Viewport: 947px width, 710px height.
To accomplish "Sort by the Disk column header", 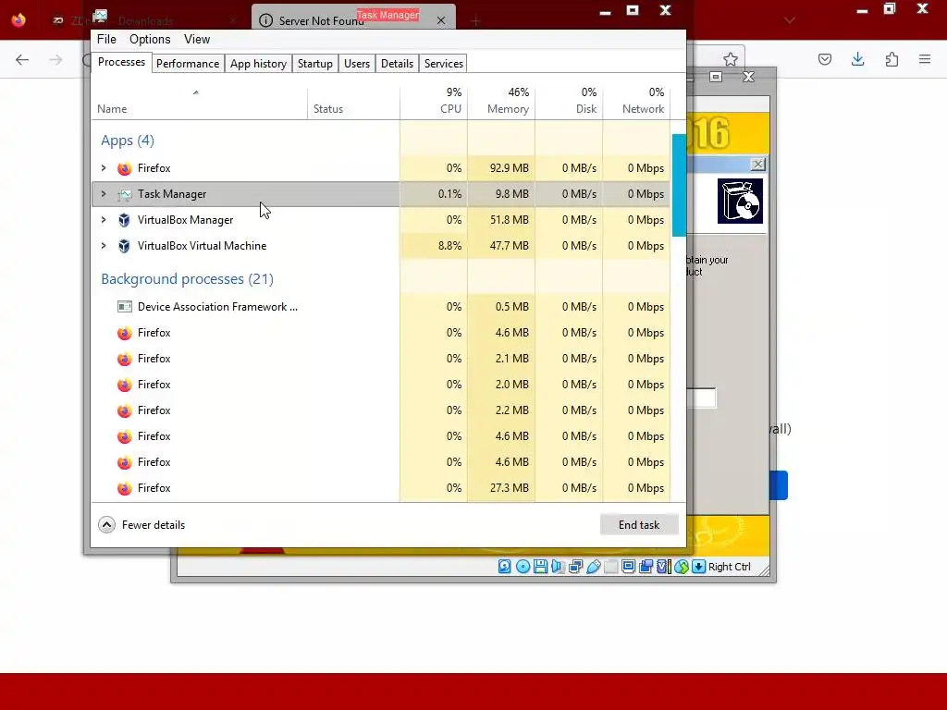I will [569, 103].
